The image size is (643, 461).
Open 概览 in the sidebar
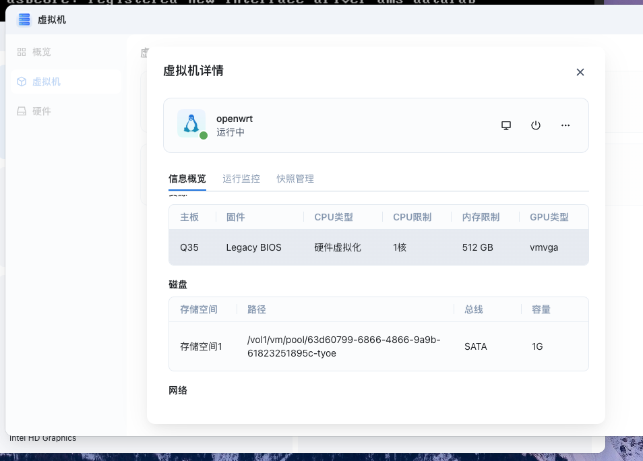coord(42,52)
